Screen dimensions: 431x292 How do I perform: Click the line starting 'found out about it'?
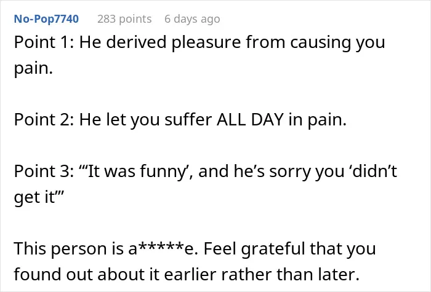point(187,274)
